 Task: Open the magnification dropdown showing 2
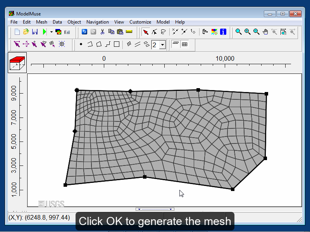pos(162,44)
